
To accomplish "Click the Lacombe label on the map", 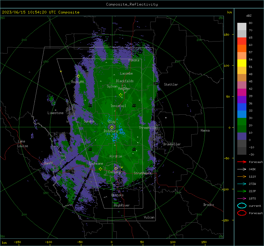I will click(x=126, y=73).
